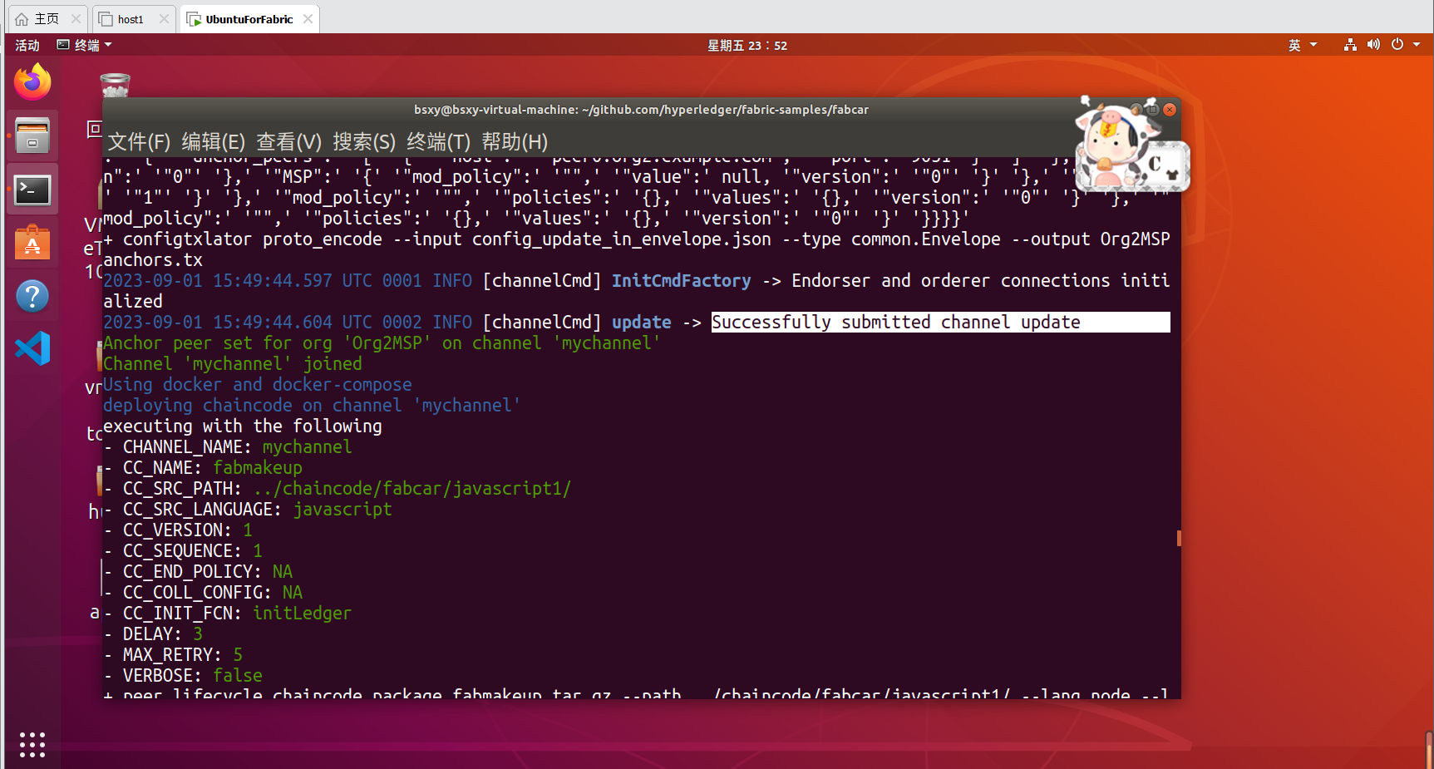Open the 帮助(H) menu
The height and width of the screenshot is (769, 1434).
[x=515, y=142]
